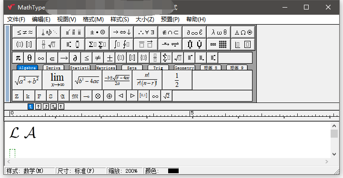
Task: Insert the n!/r!(n−r)! combination expression
Action: pyautogui.click(x=147, y=80)
